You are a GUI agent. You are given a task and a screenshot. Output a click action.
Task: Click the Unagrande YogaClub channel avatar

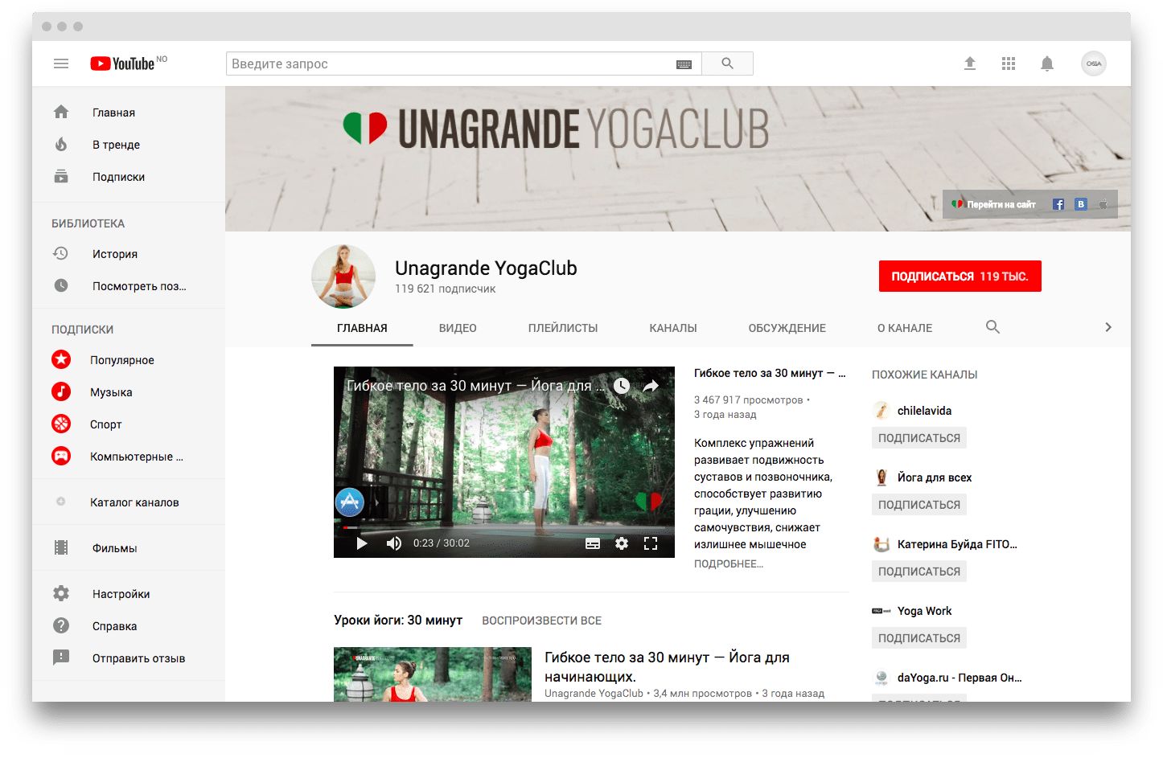[x=343, y=277]
